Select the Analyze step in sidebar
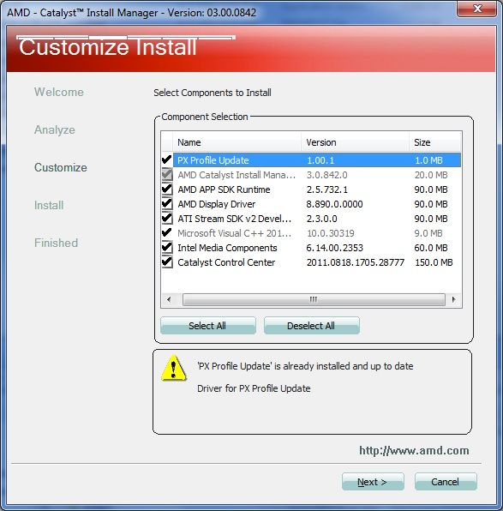Screen dimensions: 503x511 (55, 129)
